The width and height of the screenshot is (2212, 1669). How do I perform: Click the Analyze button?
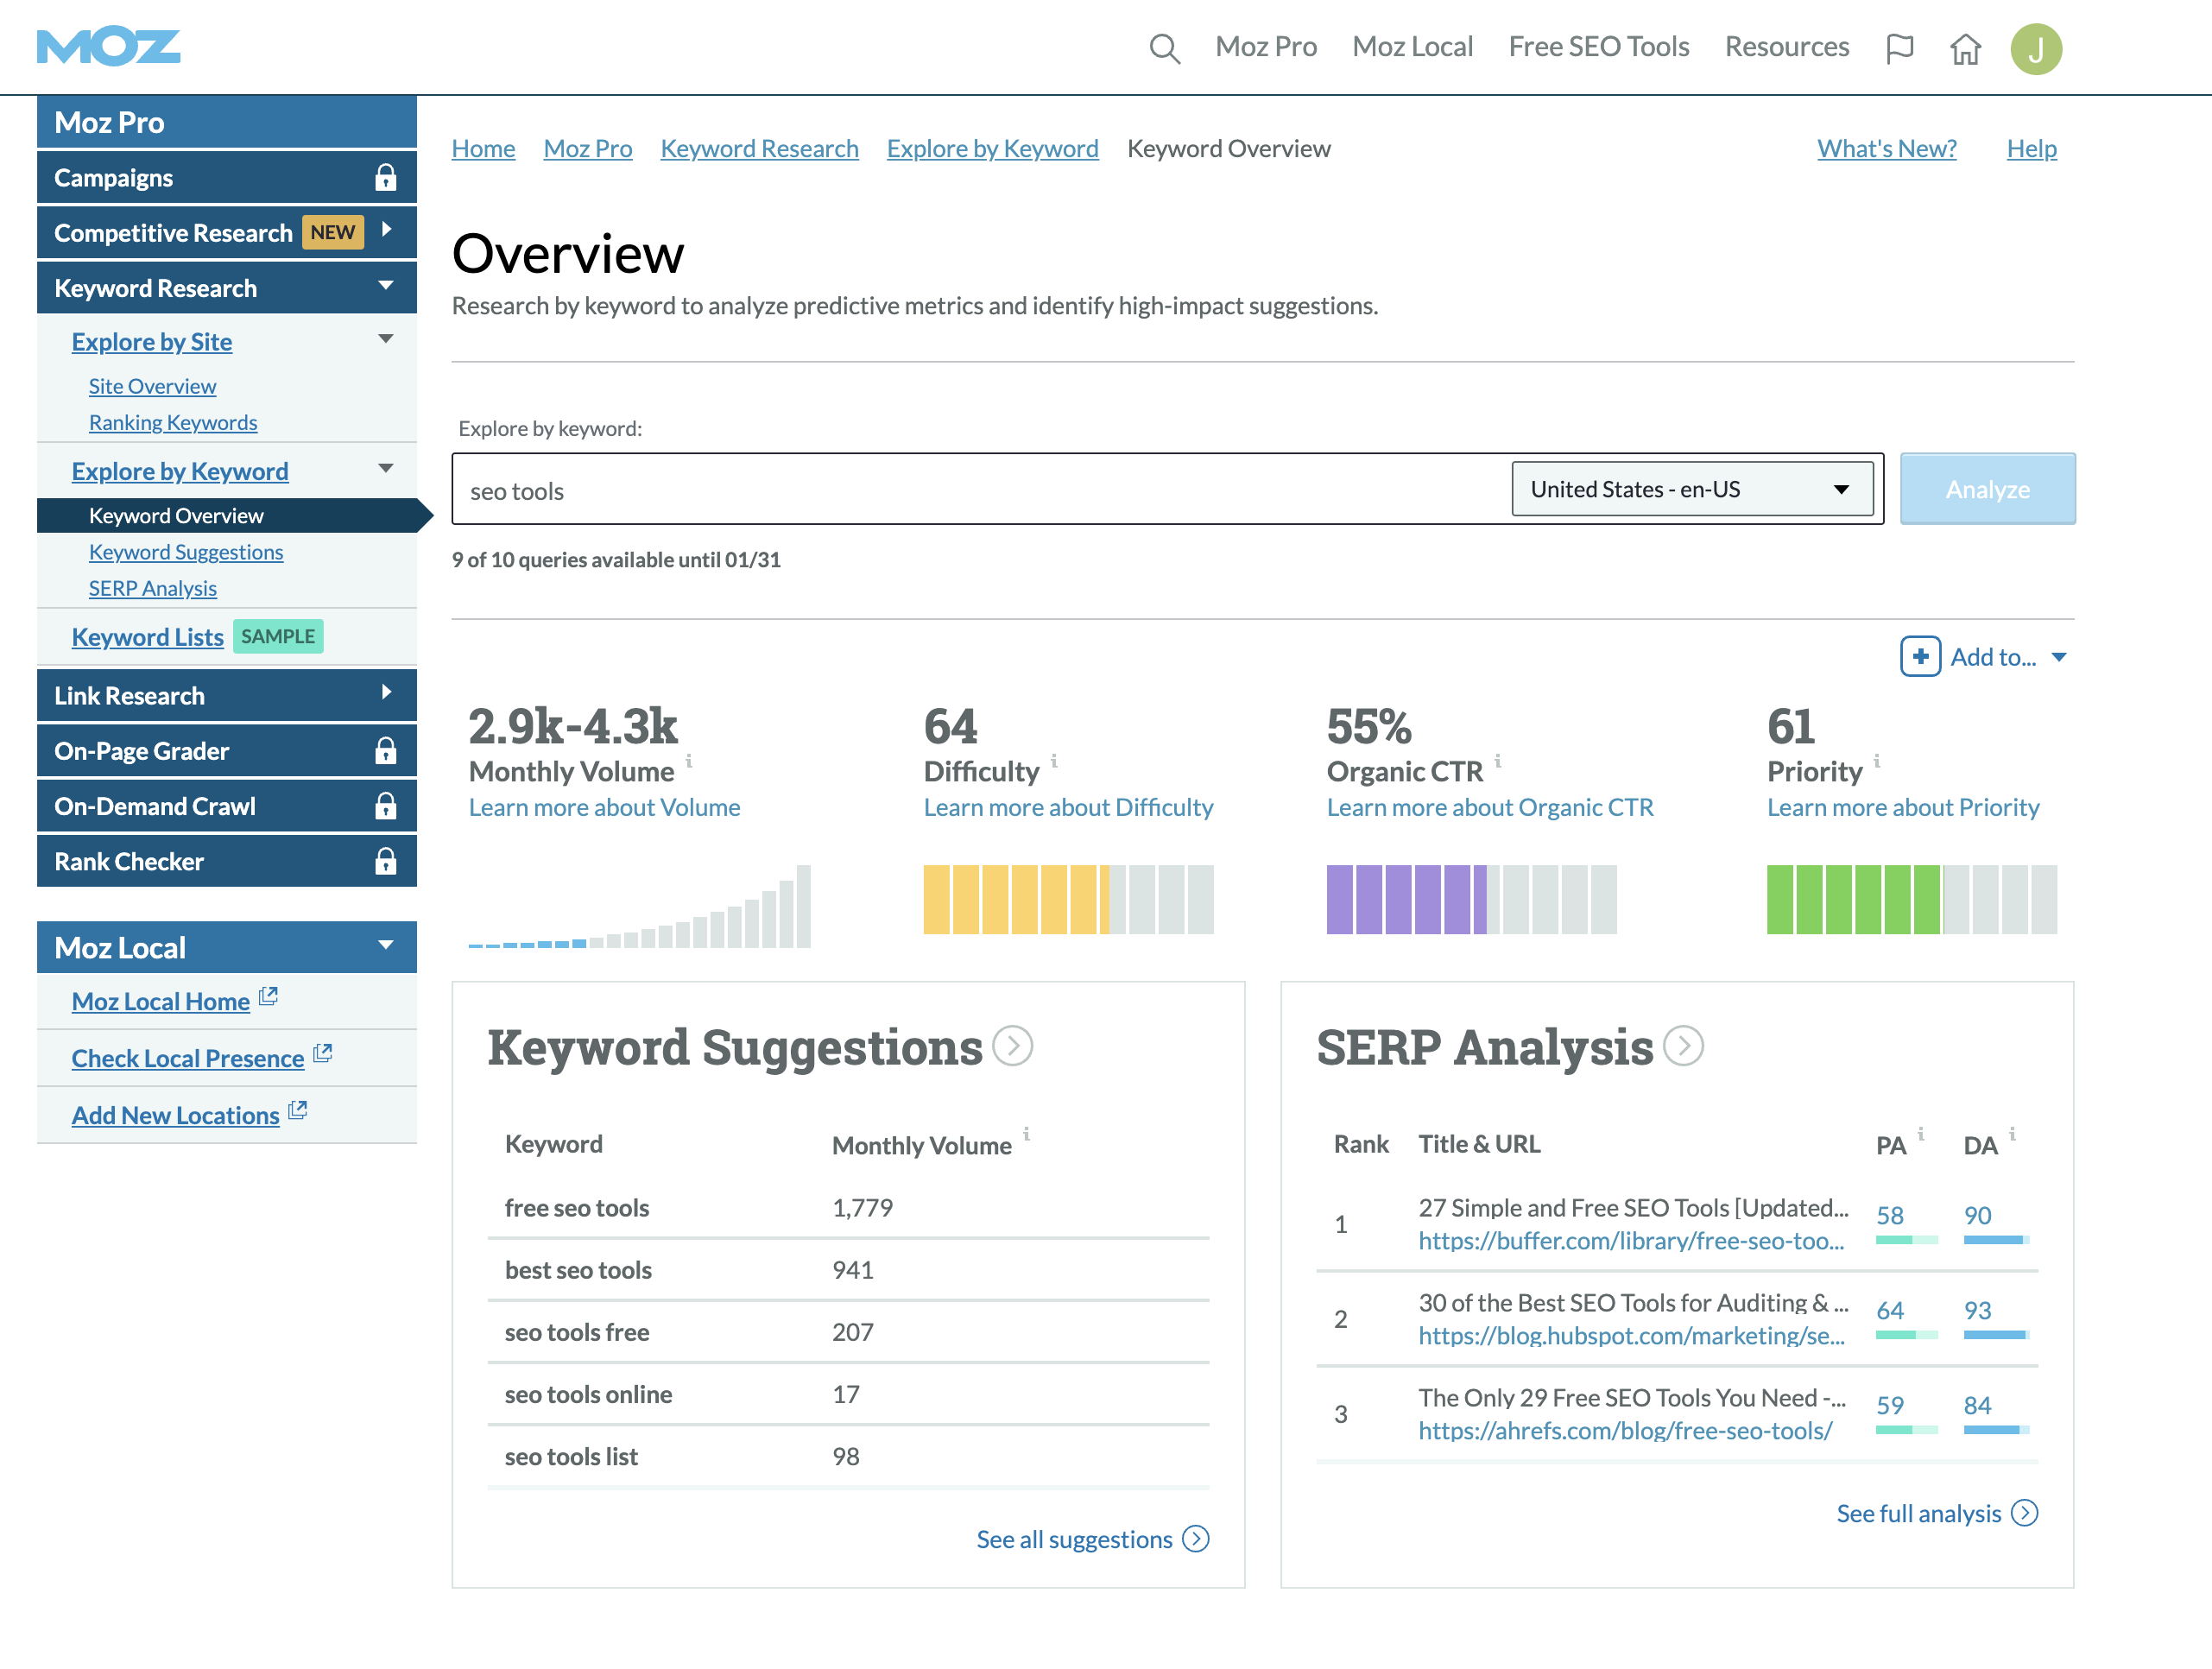1987,489
